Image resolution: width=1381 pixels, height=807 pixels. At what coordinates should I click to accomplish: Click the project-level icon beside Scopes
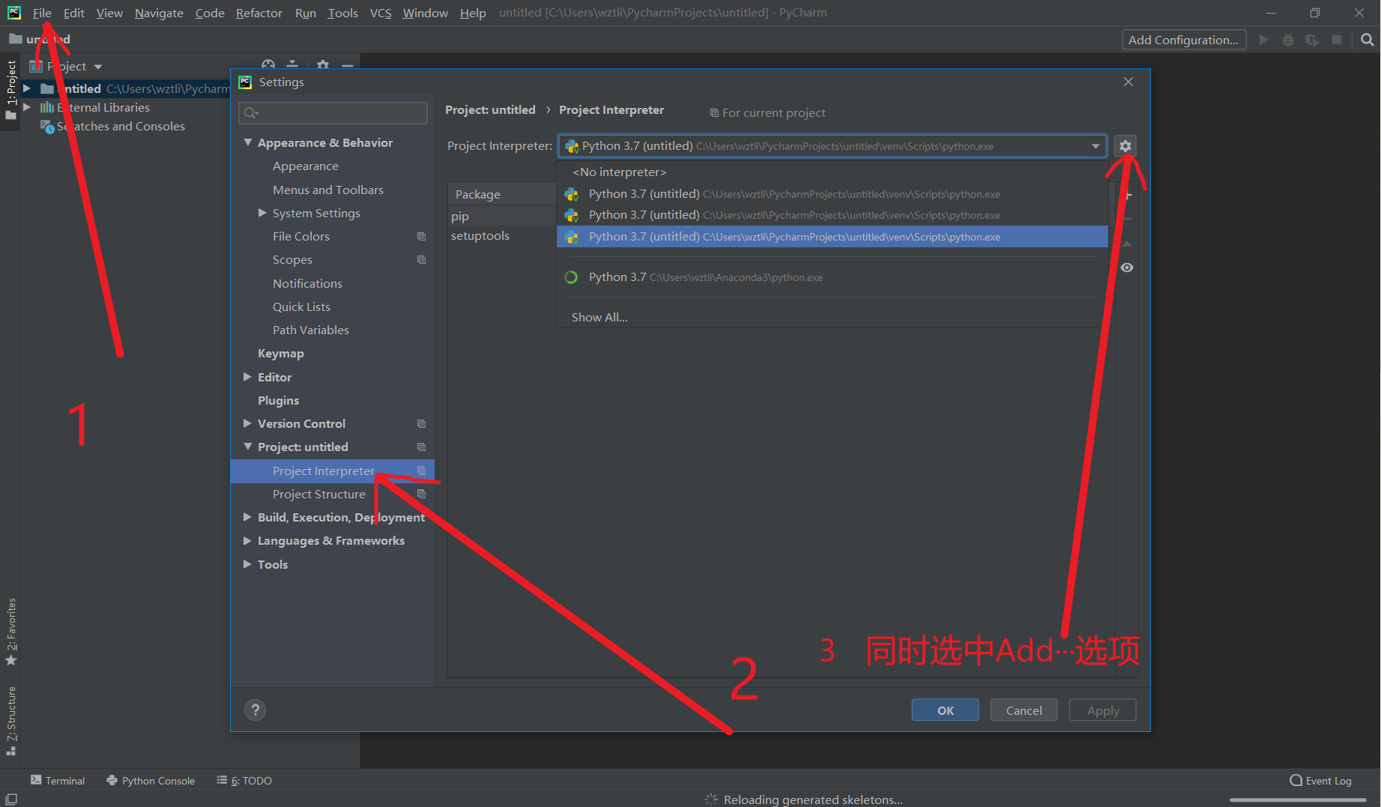pos(421,259)
